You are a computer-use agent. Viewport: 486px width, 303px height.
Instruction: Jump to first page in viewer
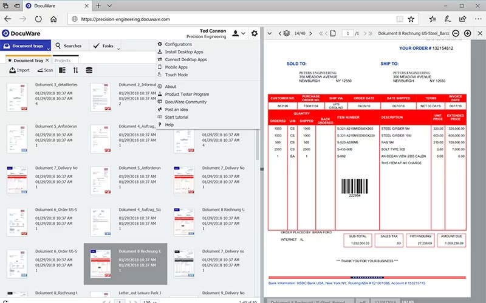point(321,33)
